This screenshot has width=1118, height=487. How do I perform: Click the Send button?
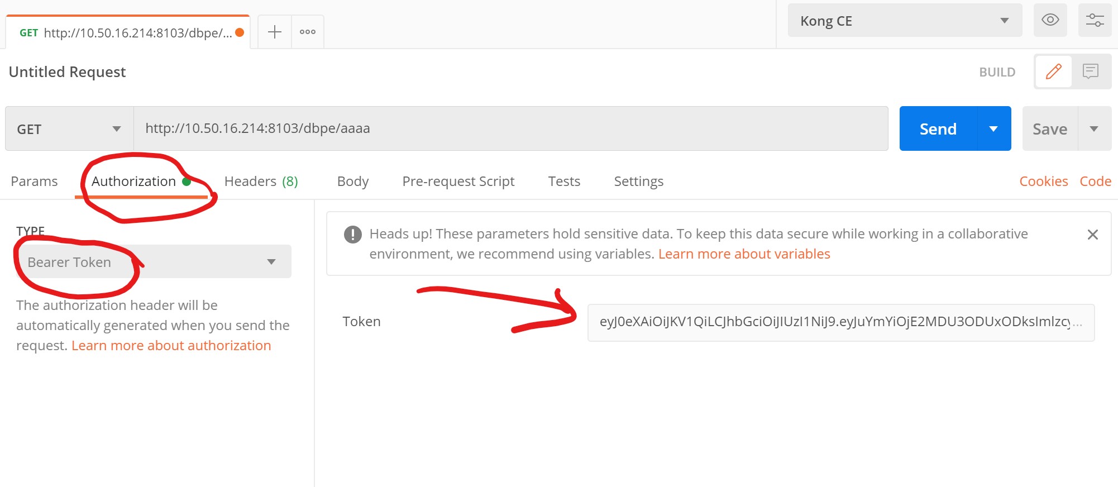(938, 129)
